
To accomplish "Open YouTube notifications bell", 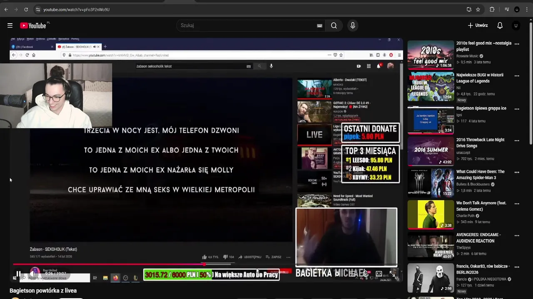I will click(x=500, y=25).
